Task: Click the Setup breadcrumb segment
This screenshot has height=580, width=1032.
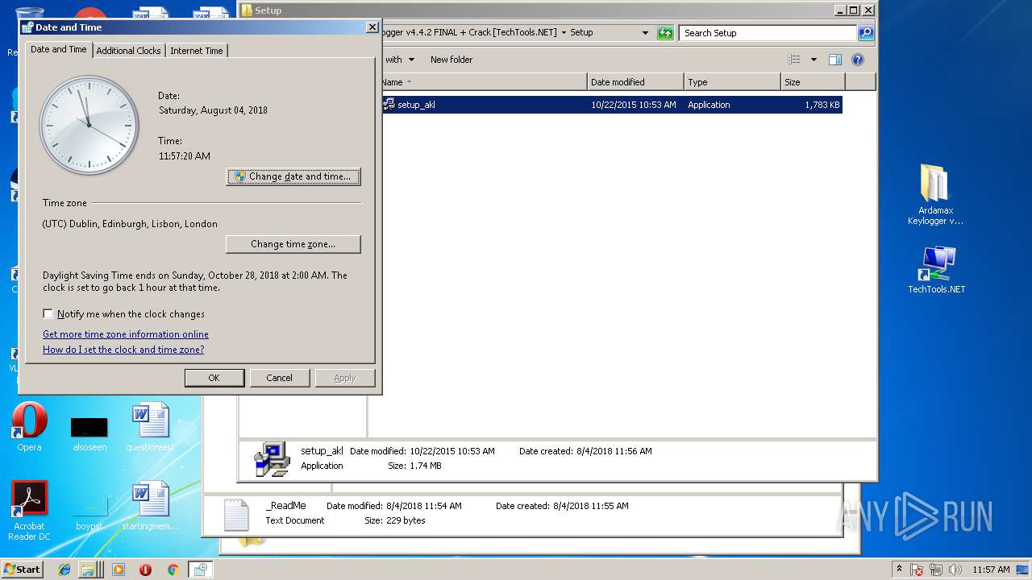Action: (x=581, y=33)
